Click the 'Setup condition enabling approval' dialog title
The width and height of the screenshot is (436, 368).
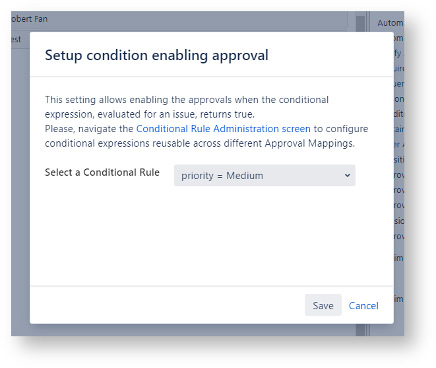click(x=156, y=55)
